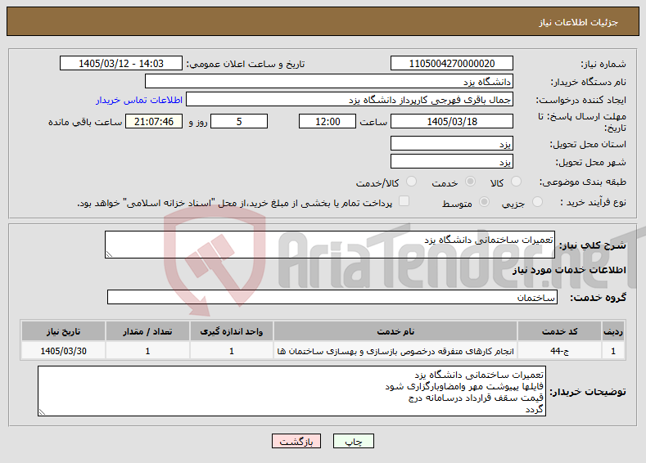Click the واحد اندازه گیری column header

click(x=231, y=331)
